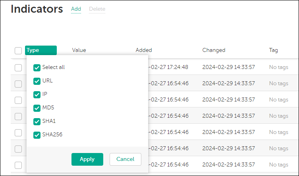The height and width of the screenshot is (176, 299).
Task: Disable the MD5 type filter
Action: (x=37, y=108)
